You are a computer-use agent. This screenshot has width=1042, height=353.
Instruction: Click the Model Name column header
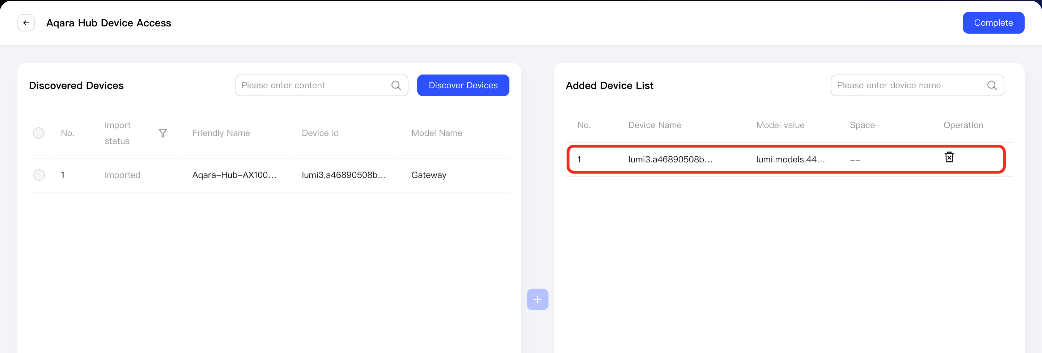pyautogui.click(x=436, y=133)
